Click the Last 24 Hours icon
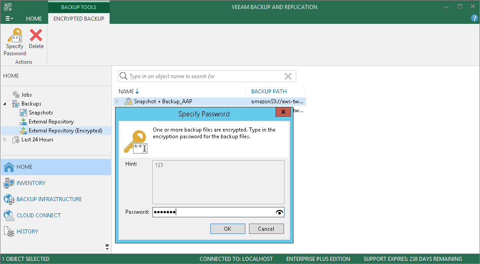 click(16, 140)
